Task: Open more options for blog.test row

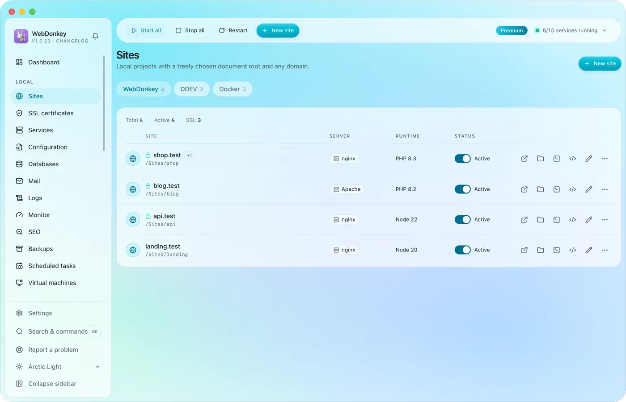Action: click(x=605, y=189)
